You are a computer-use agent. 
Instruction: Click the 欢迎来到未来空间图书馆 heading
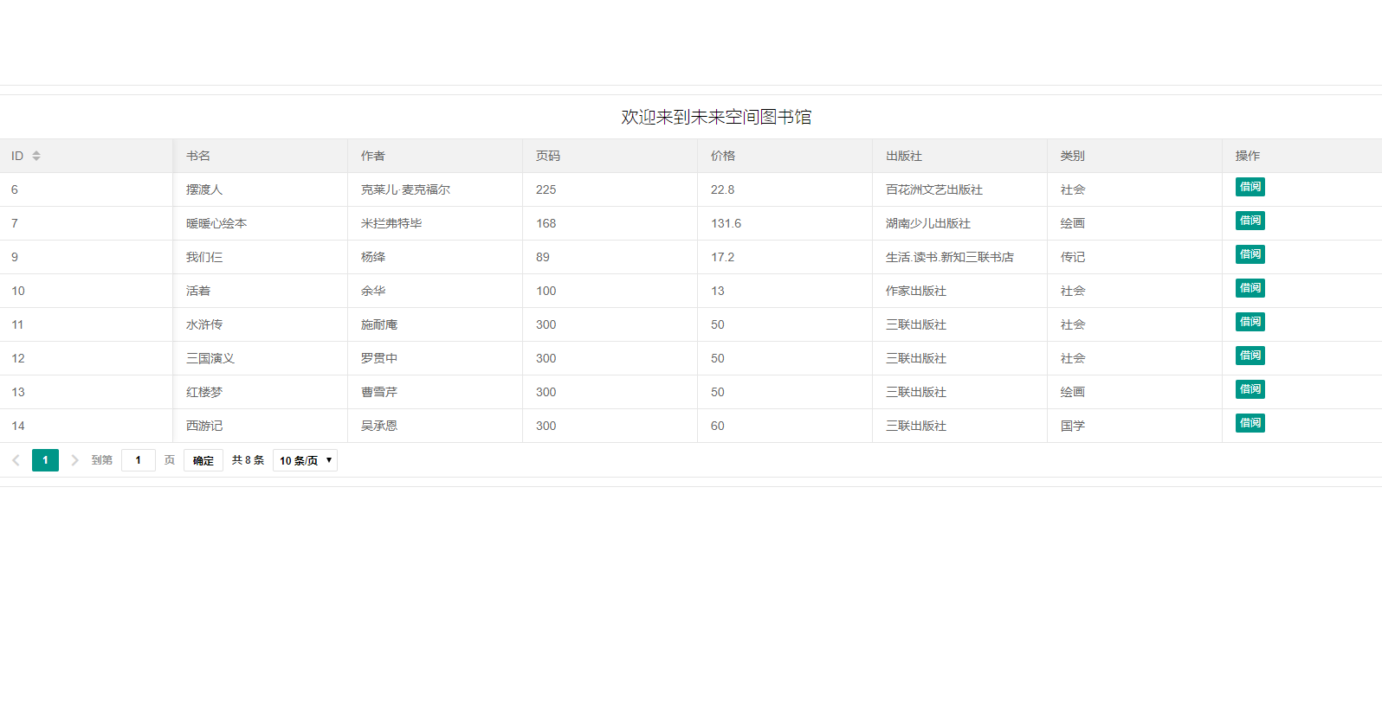(716, 117)
